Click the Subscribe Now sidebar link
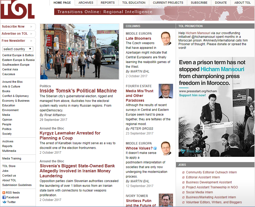This screenshot has height=207, width=255. pos(13,27)
